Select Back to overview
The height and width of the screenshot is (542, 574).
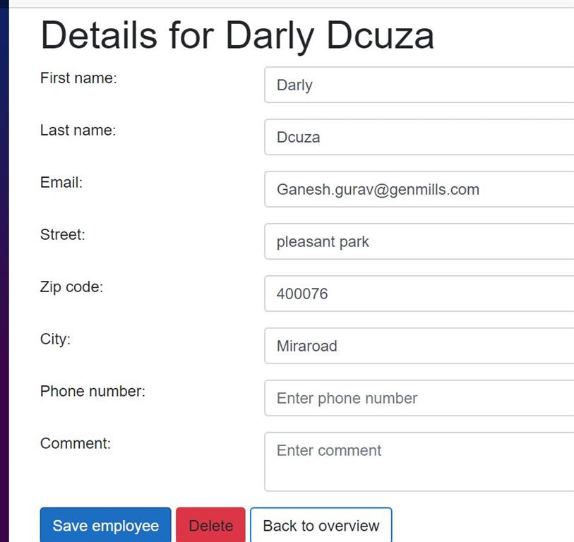(x=321, y=525)
